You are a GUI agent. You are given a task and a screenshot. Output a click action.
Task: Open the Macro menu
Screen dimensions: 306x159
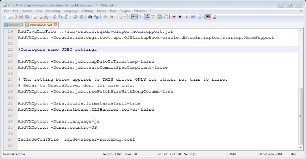[x=102, y=11]
